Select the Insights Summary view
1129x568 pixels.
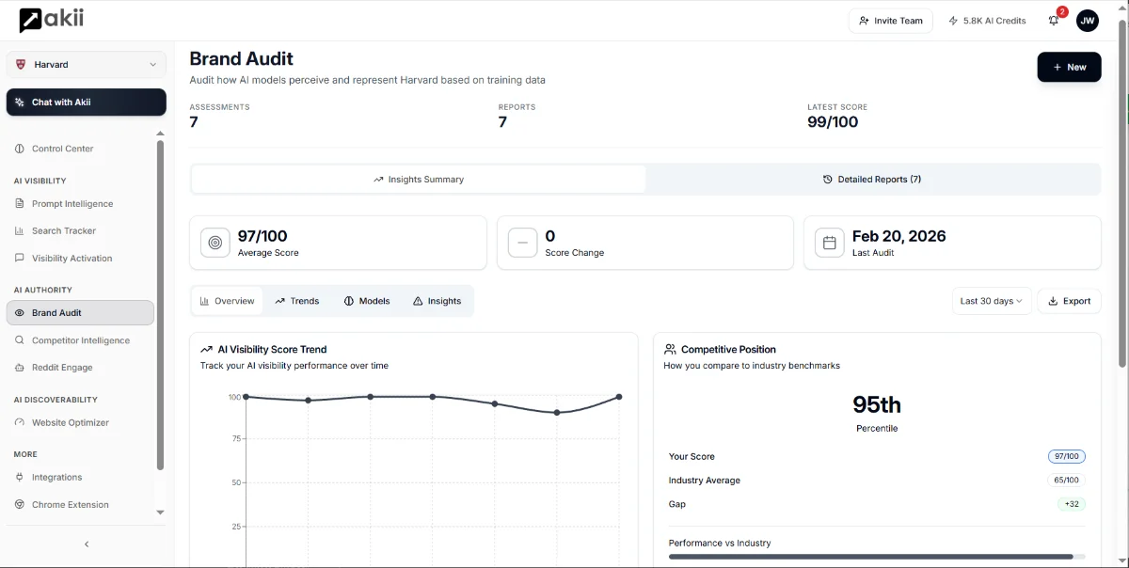[418, 179]
